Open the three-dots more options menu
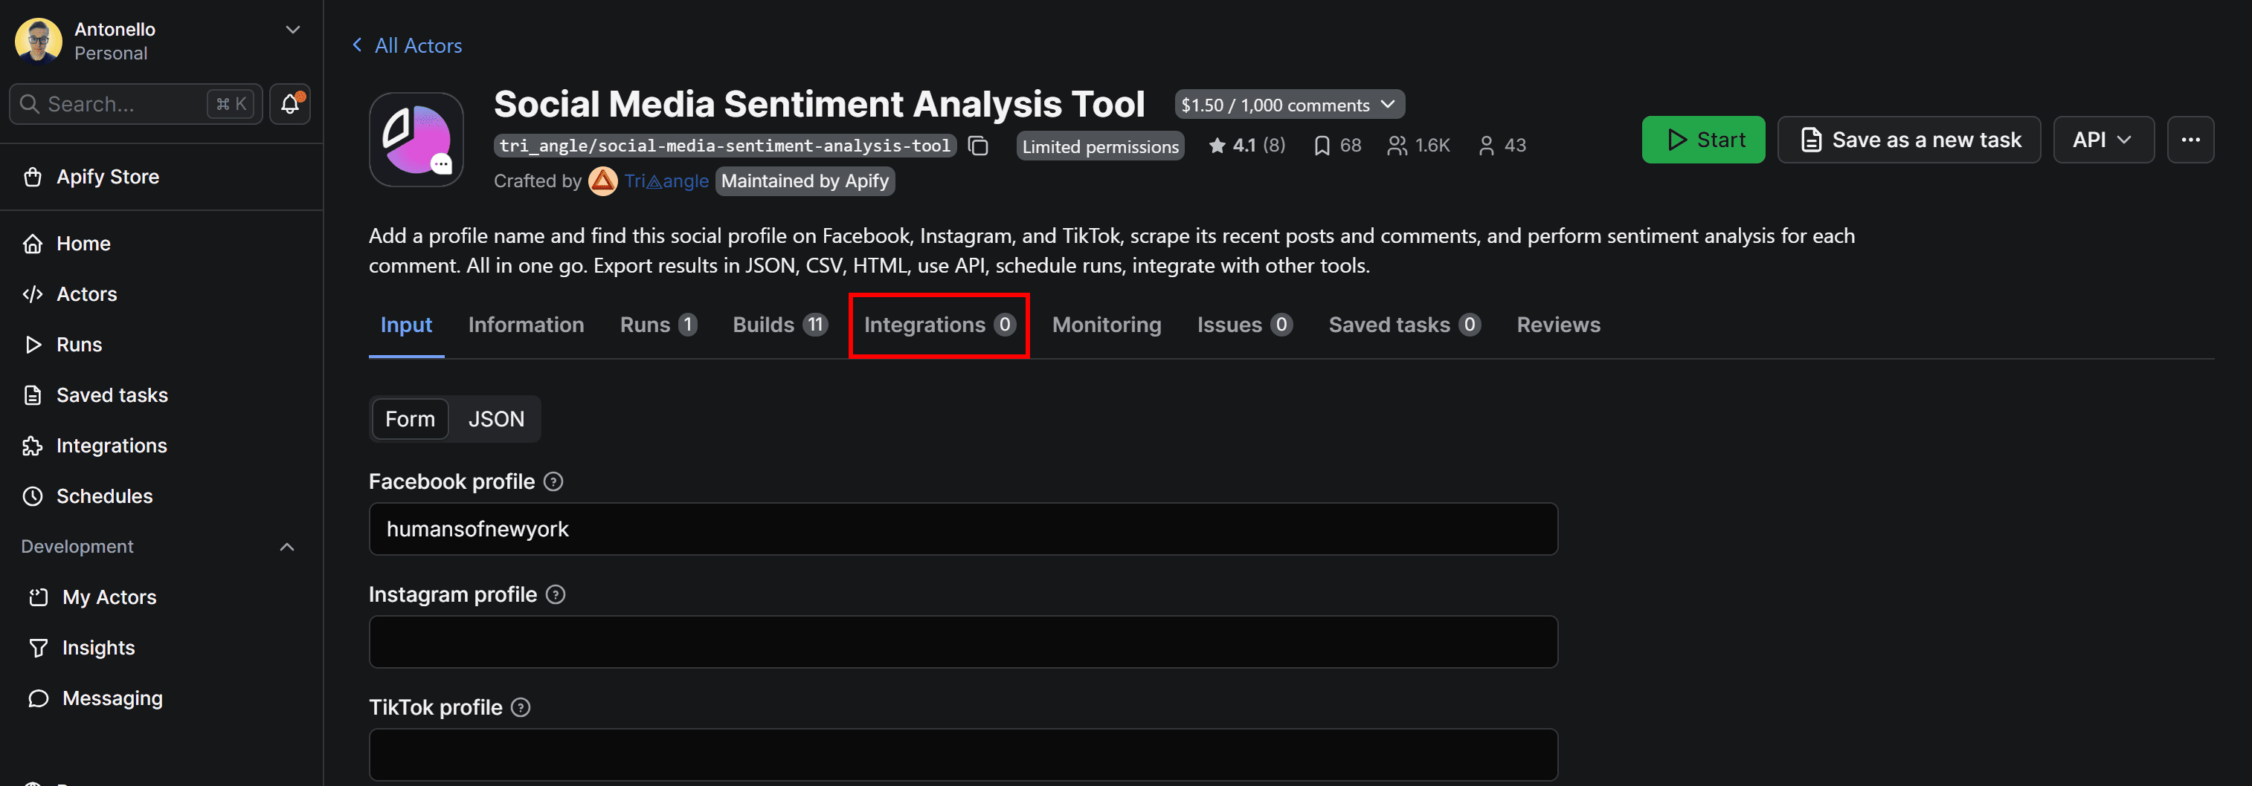 (2190, 140)
